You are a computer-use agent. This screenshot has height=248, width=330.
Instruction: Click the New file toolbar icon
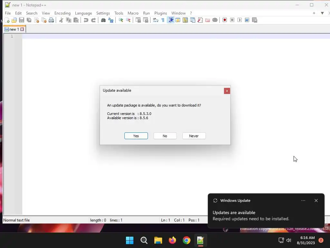click(x=7, y=20)
